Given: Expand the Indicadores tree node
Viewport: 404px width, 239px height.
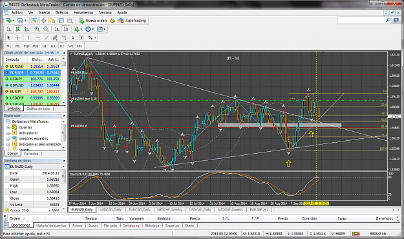Looking at the screenshot, I should click(x=8, y=133).
